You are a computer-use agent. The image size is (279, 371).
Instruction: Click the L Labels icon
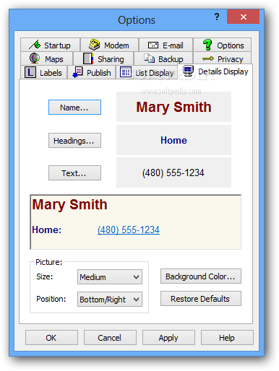30,72
